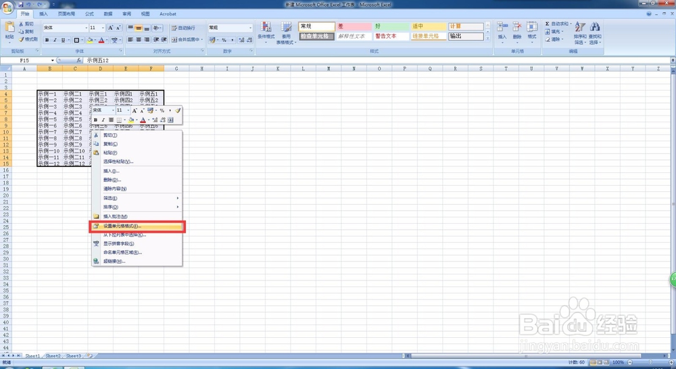Image resolution: width=676 pixels, height=369 pixels.
Task: Toggle top vertical alignment in the ribbon
Action: tap(130, 28)
